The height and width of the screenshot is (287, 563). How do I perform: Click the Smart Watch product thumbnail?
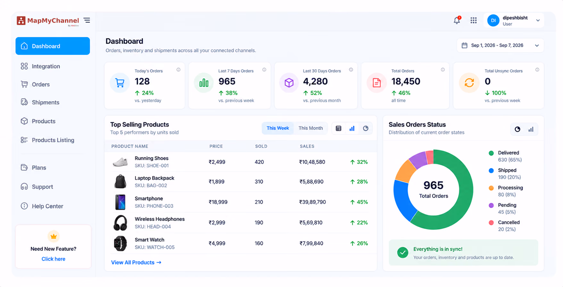click(x=120, y=243)
